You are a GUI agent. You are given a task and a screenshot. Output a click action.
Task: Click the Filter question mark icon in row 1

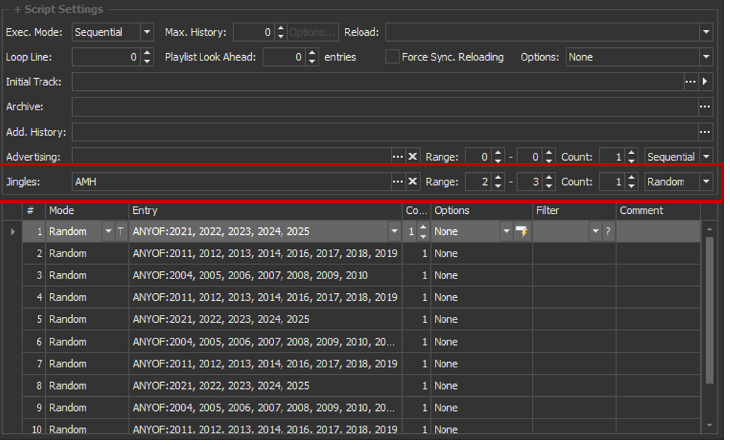(607, 231)
